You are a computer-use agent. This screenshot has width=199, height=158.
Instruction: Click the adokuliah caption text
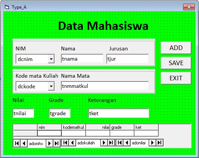(x=86, y=143)
